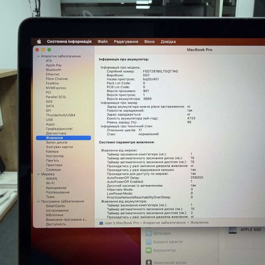Select SAS in the sidebar
The height and width of the screenshot is (265, 265).
[49, 101]
